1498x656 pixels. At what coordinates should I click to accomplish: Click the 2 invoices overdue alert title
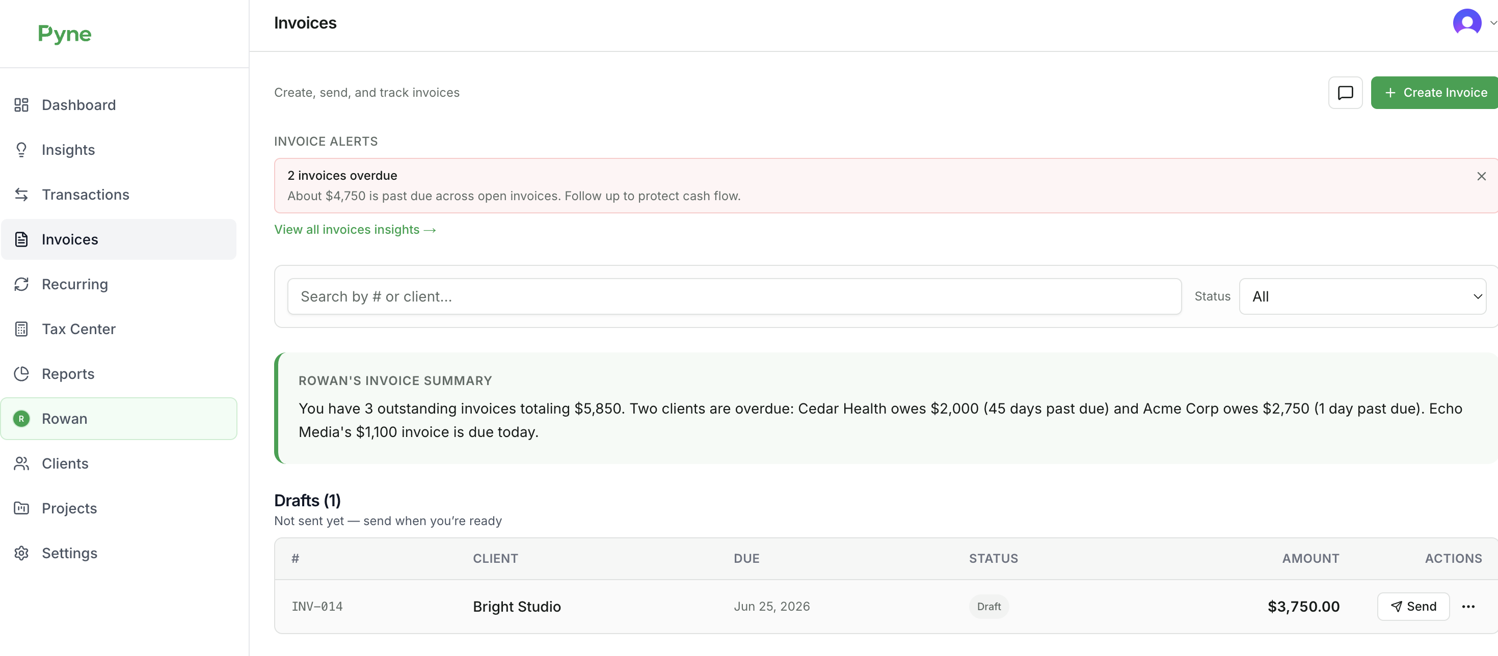[x=342, y=176]
